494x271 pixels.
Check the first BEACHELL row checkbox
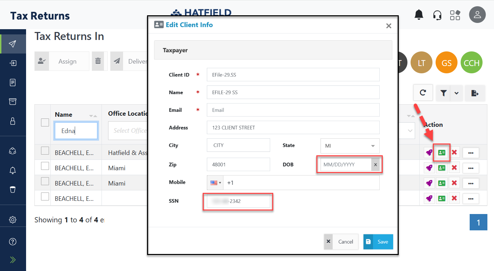click(x=45, y=151)
